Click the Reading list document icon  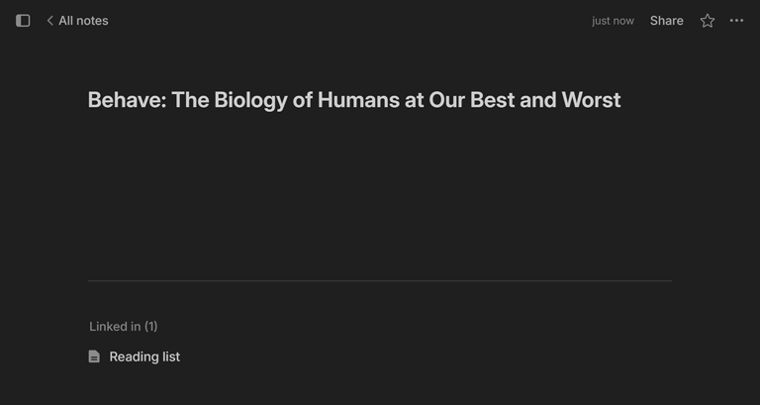(x=94, y=356)
